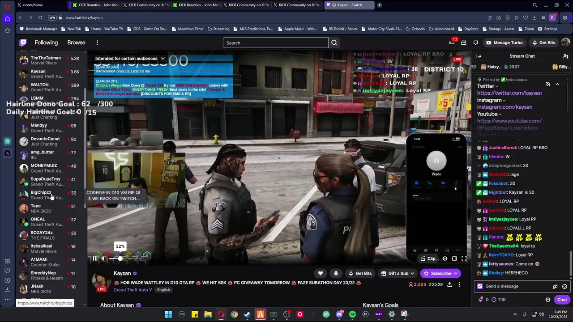Viewport: 573px width, 322px height.
Task: Toggle the Opera VPN badge
Action: (52, 17)
